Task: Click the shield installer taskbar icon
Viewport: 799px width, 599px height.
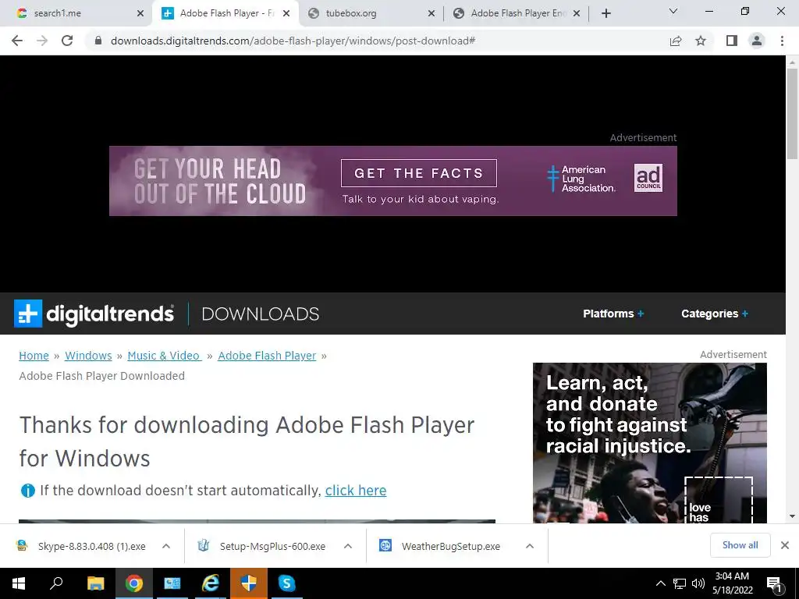Action: (x=249, y=583)
